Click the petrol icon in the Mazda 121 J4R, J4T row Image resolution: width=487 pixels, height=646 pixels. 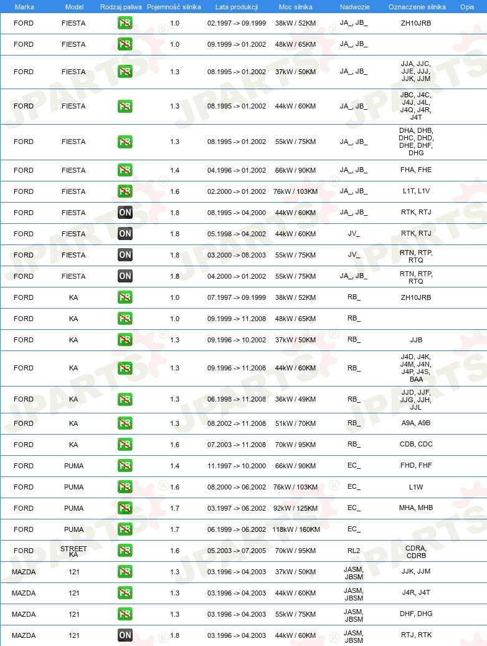[125, 593]
